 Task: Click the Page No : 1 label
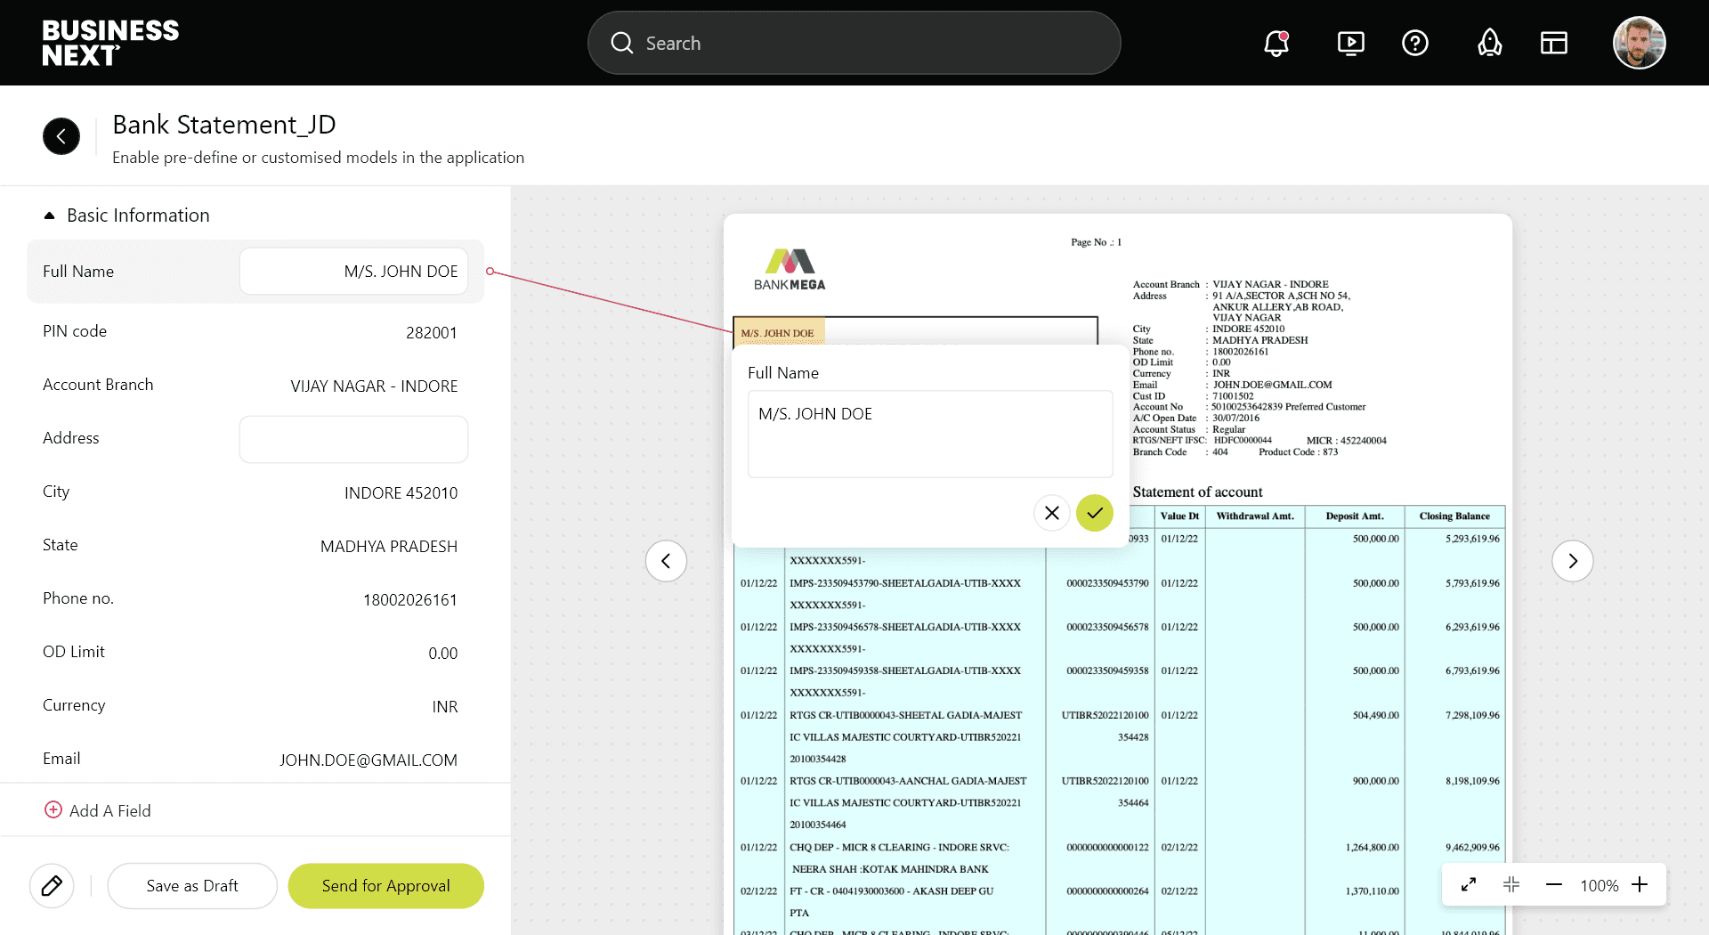point(1096,242)
